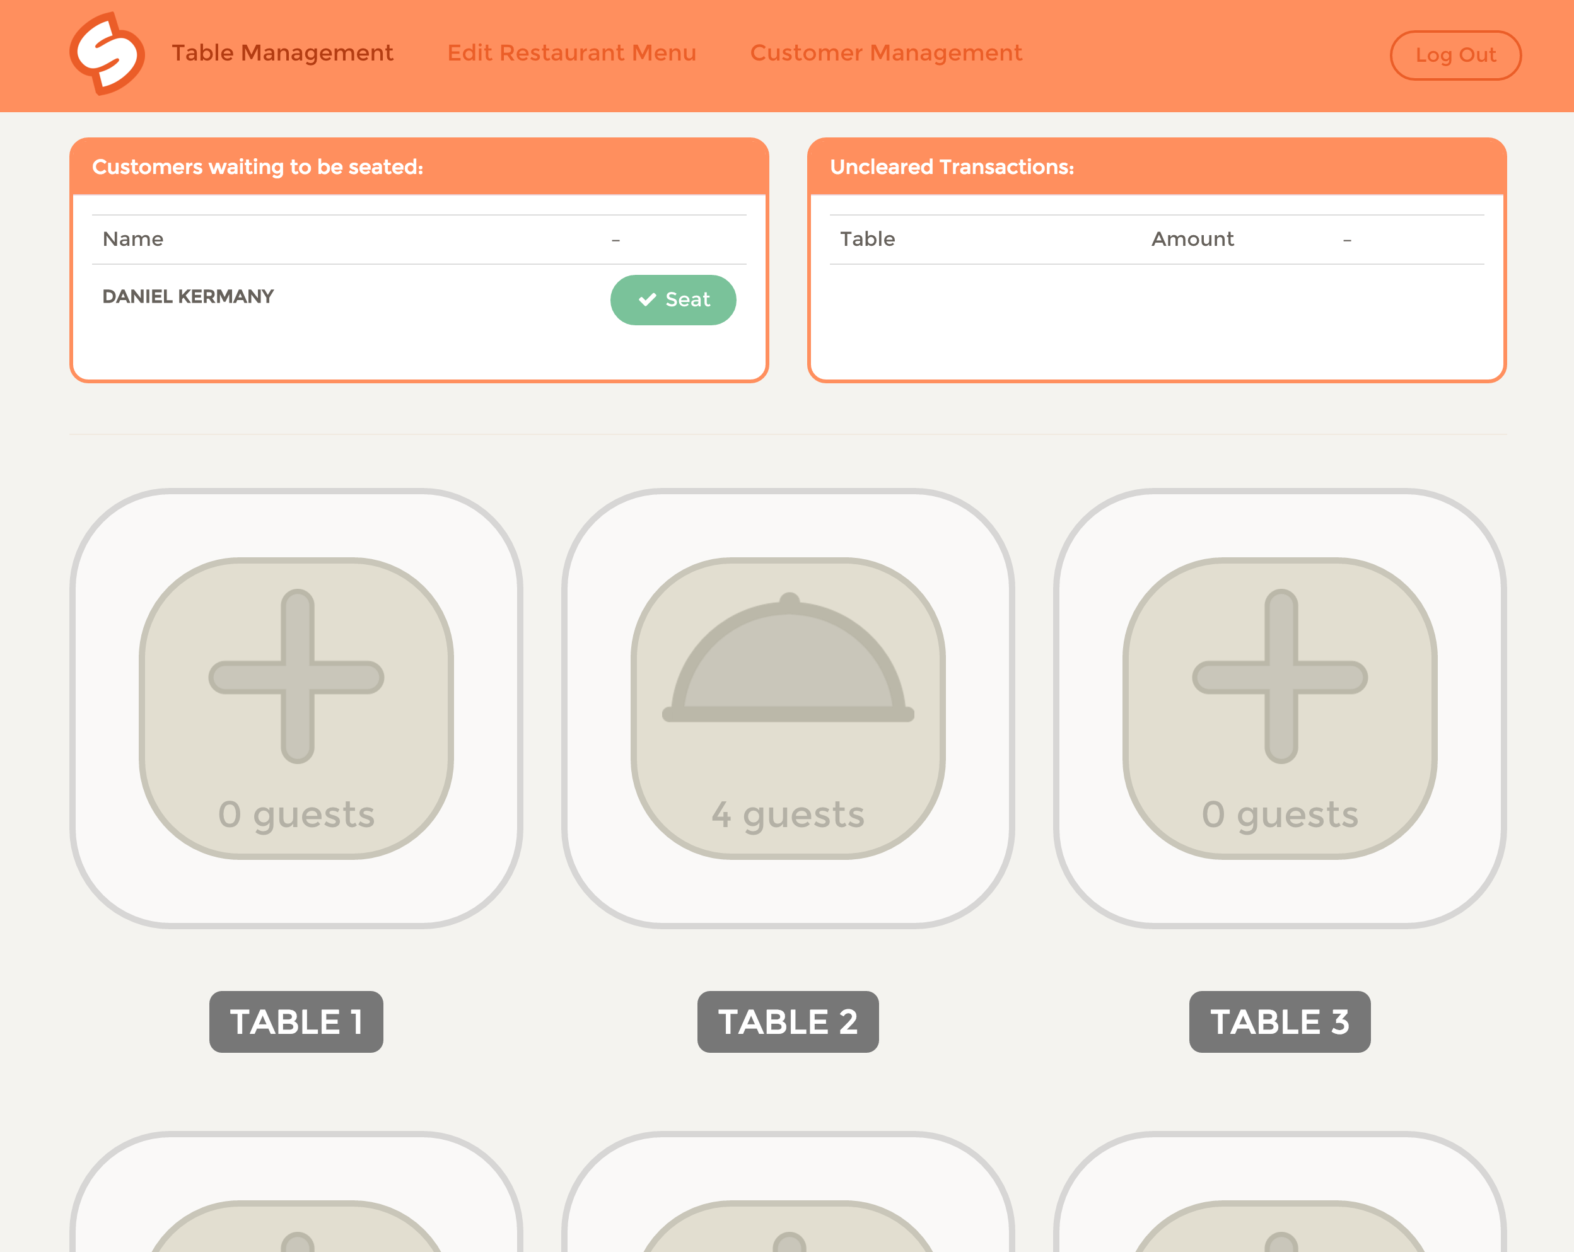Select the TABLE 2 label
1574x1252 pixels.
point(788,1021)
